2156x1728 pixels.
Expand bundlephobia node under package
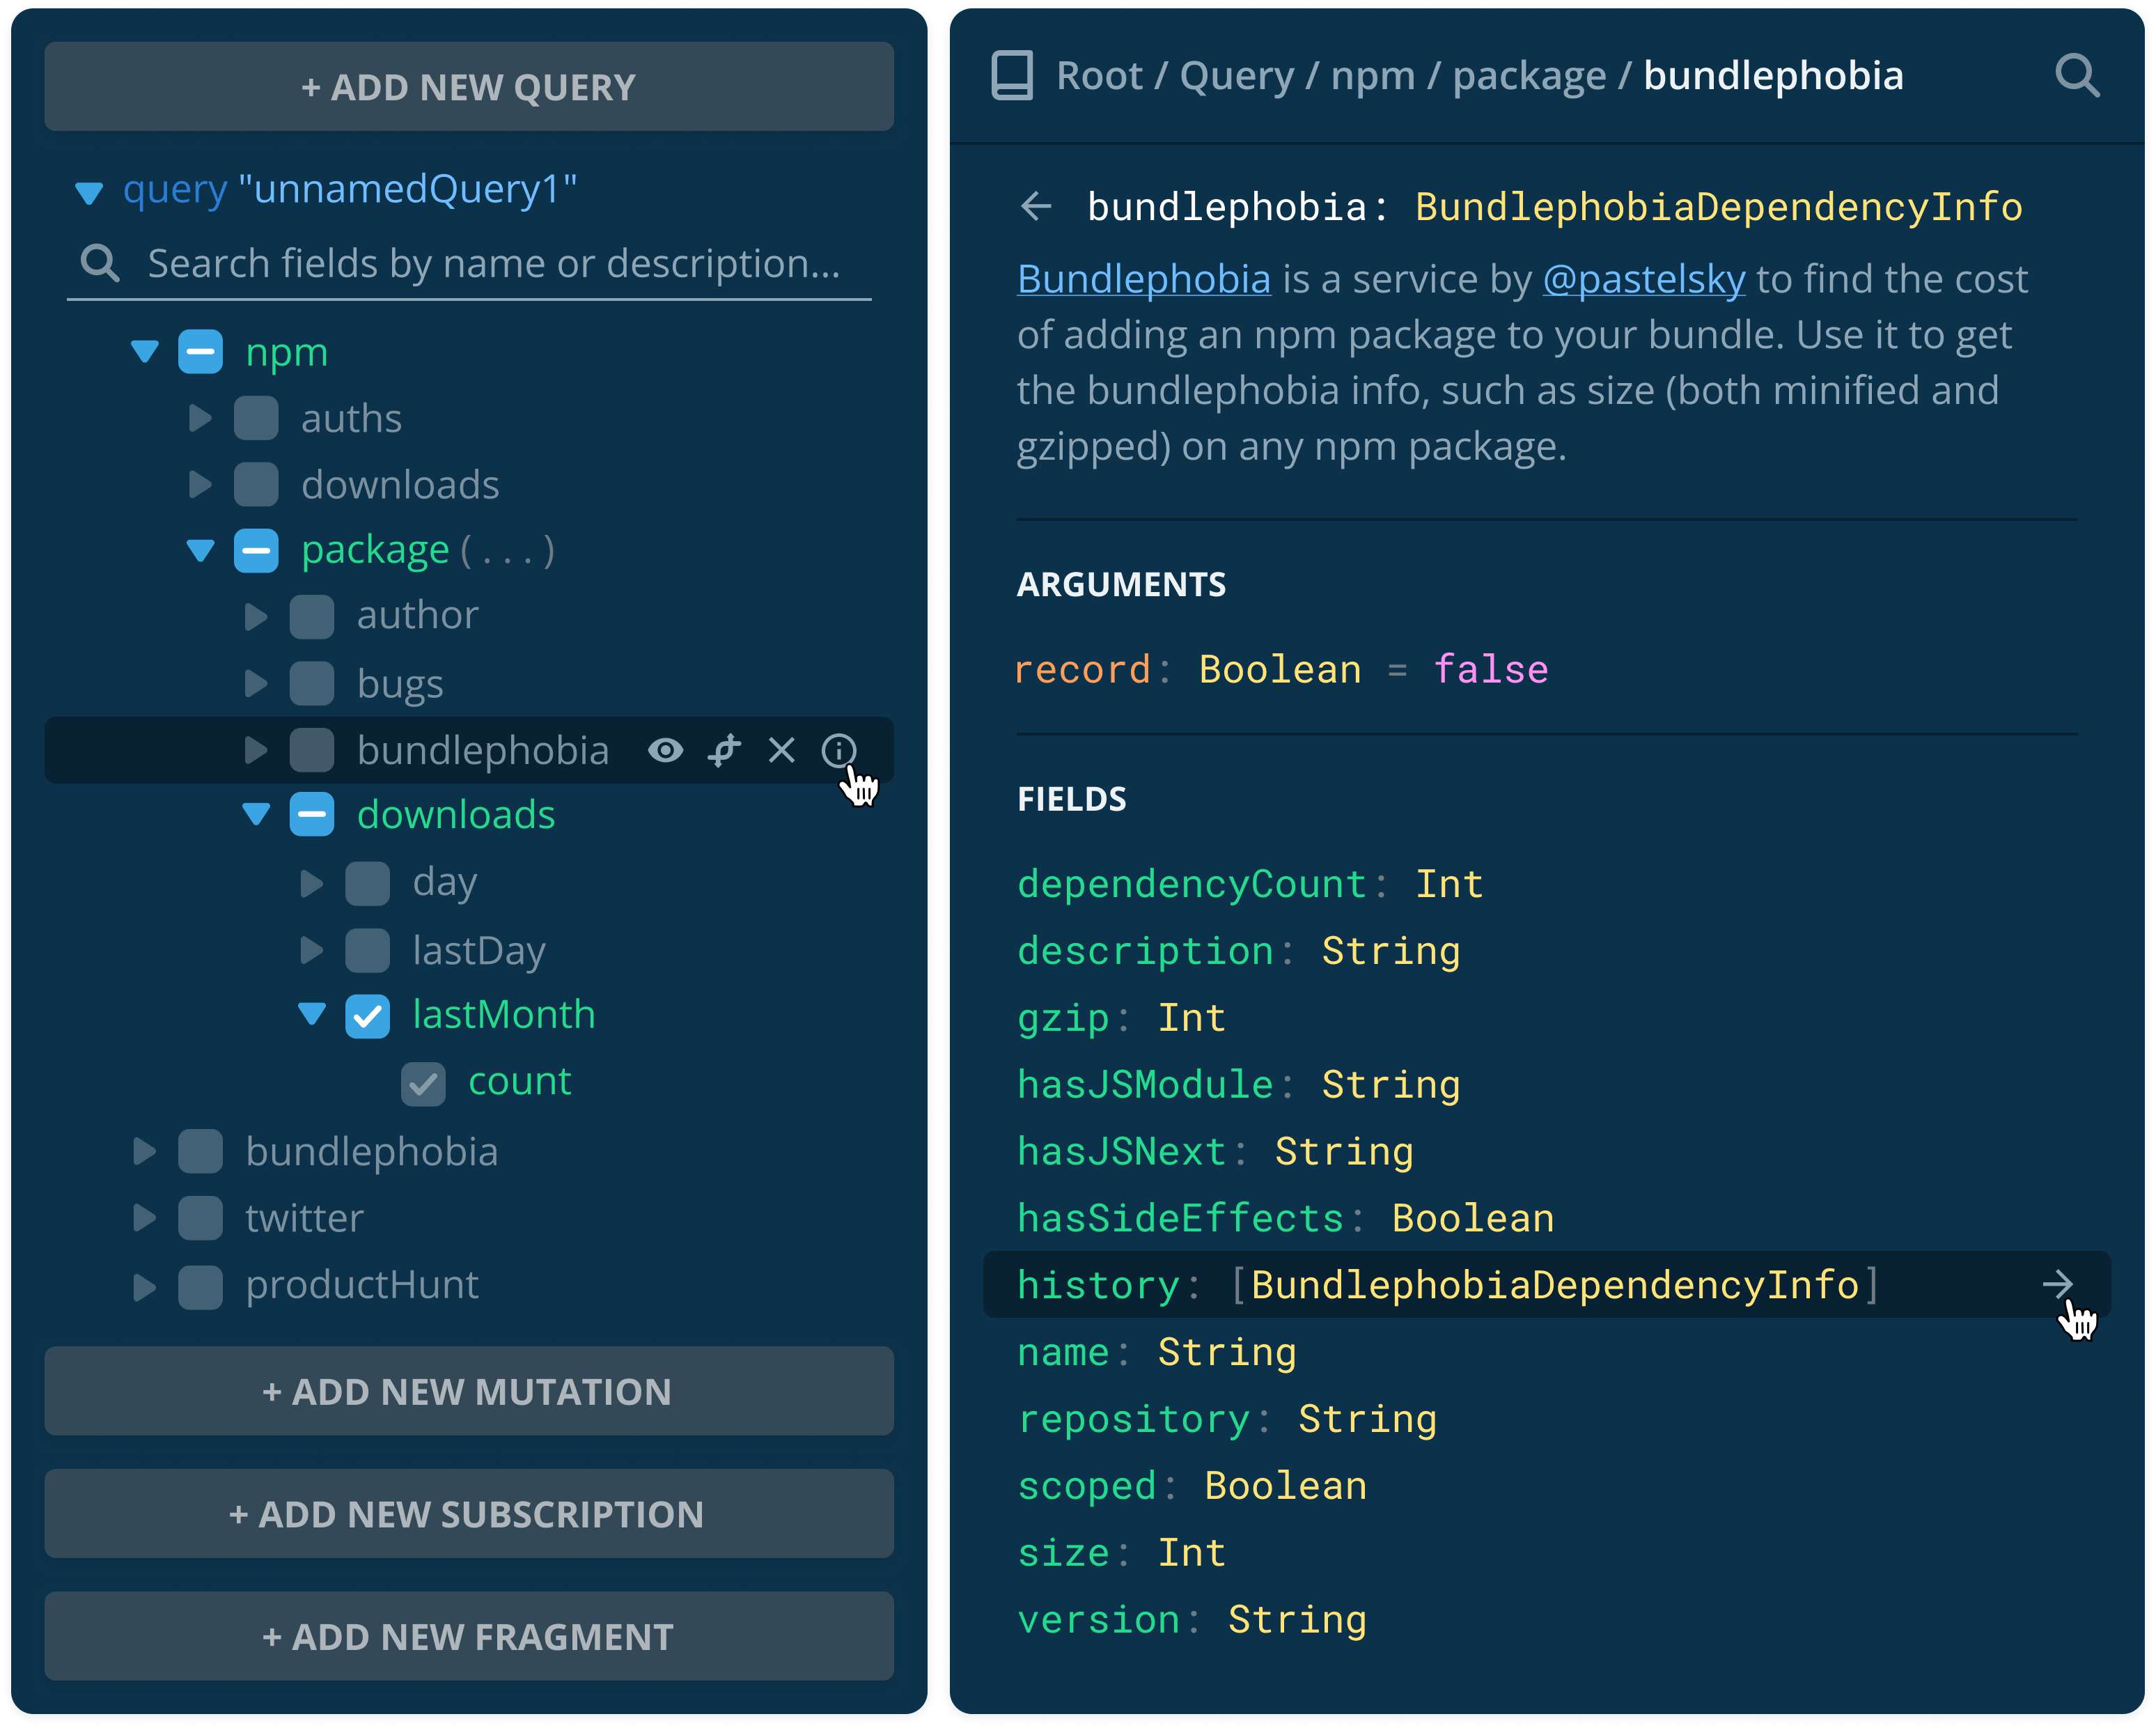pyautogui.click(x=256, y=750)
